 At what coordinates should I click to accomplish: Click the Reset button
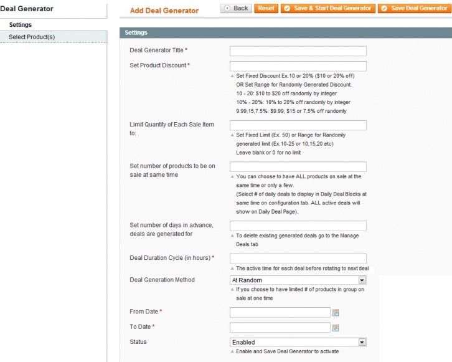(266, 8)
